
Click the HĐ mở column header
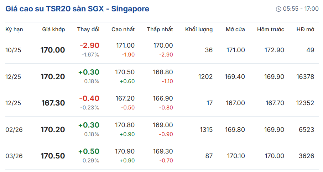[x=305, y=29]
